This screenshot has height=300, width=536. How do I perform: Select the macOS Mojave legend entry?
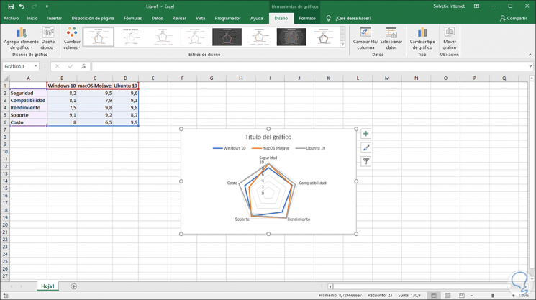271,148
